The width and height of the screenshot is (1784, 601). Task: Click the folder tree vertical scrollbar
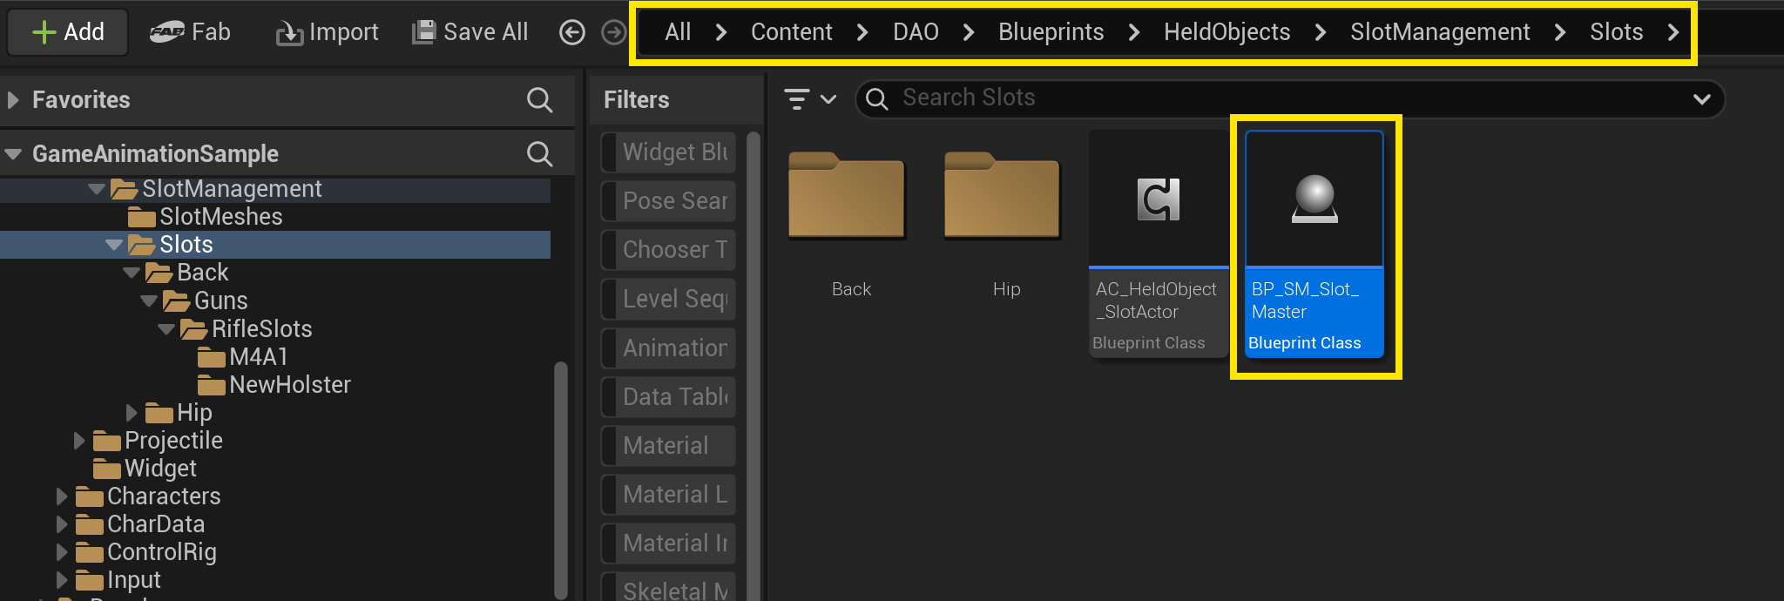pyautogui.click(x=561, y=479)
